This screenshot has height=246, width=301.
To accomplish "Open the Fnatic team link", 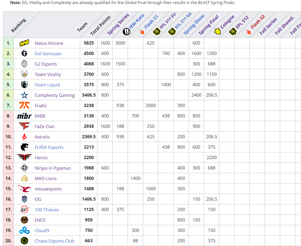I will 41,106.
